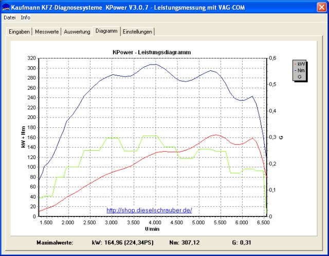The image size is (329, 256).
Task: Click the G legend entry
Action: pos(299,76)
